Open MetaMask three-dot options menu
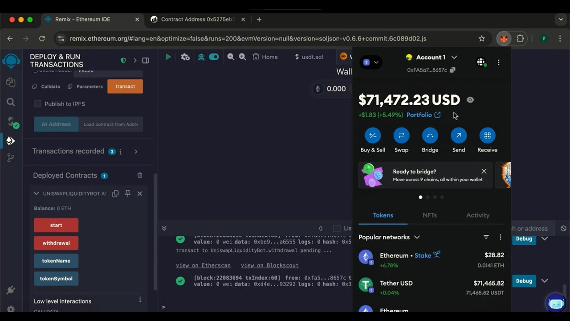Image resolution: width=570 pixels, height=321 pixels. [x=498, y=62]
